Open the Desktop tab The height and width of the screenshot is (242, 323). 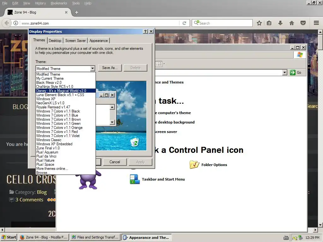[55, 41]
